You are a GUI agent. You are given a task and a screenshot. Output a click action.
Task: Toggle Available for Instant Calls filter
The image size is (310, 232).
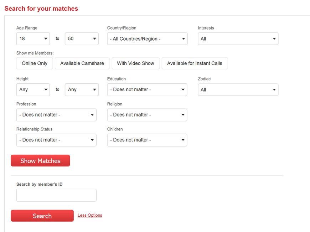pos(195,63)
